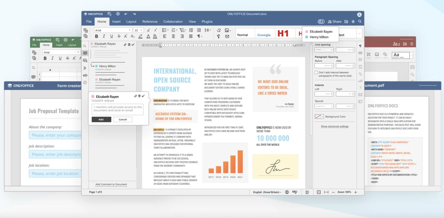The image size is (444, 218).
Task: Open the comments panel in left sidebar
Action: point(85,53)
